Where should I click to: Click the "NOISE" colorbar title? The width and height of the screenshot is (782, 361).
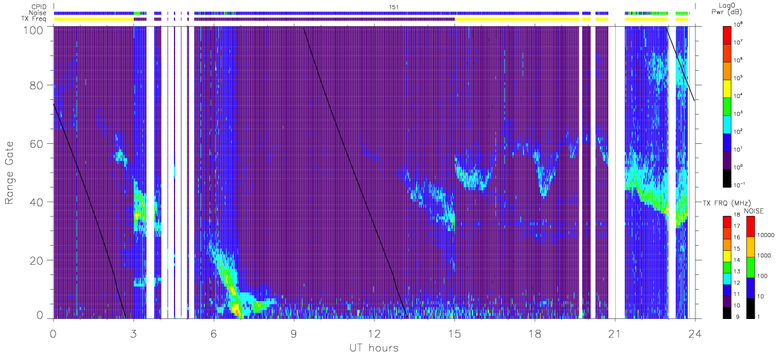(754, 211)
